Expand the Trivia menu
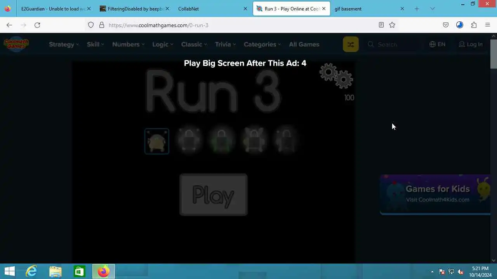Viewport: 497px width, 279px height. pos(225,44)
